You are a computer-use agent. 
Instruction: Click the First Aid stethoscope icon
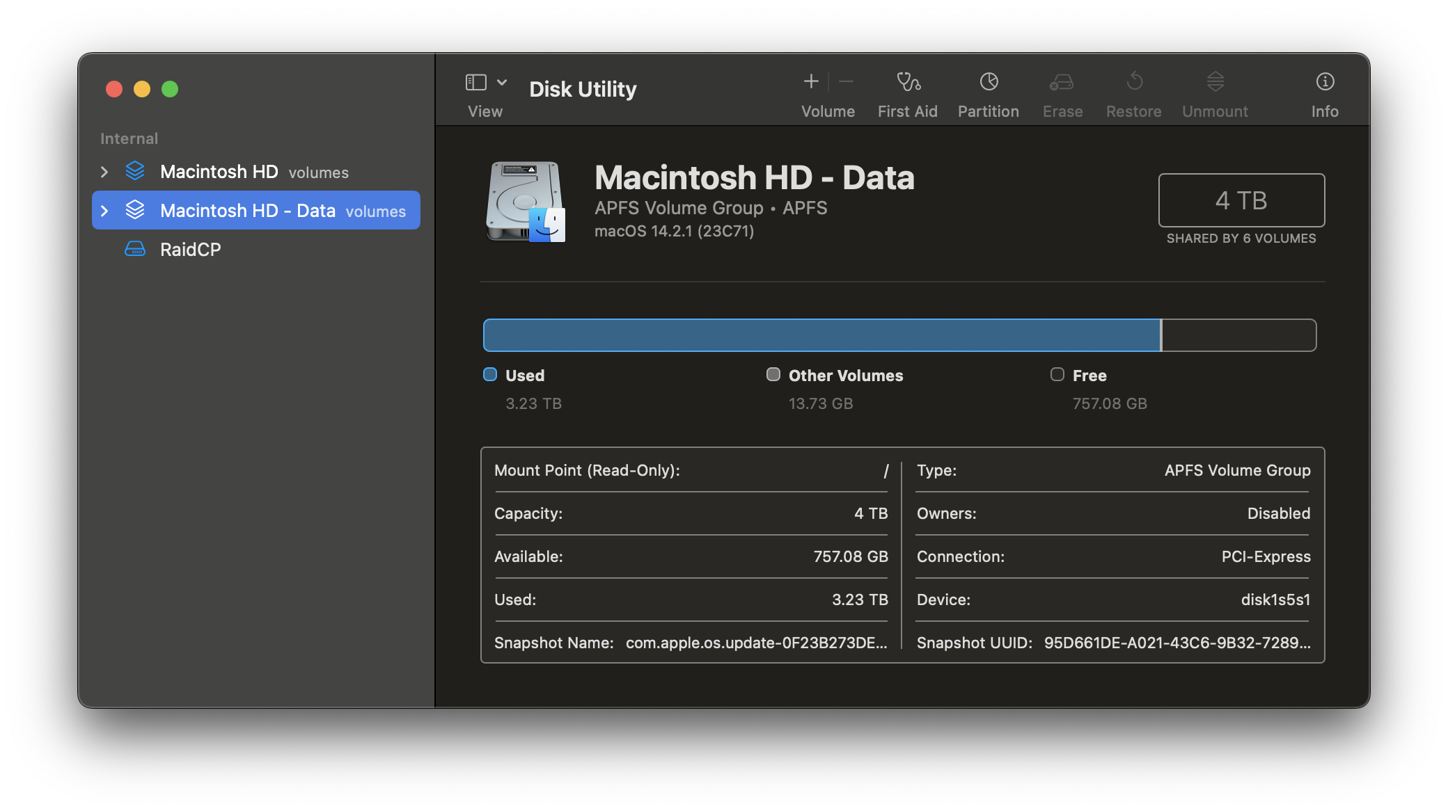pyautogui.click(x=908, y=82)
